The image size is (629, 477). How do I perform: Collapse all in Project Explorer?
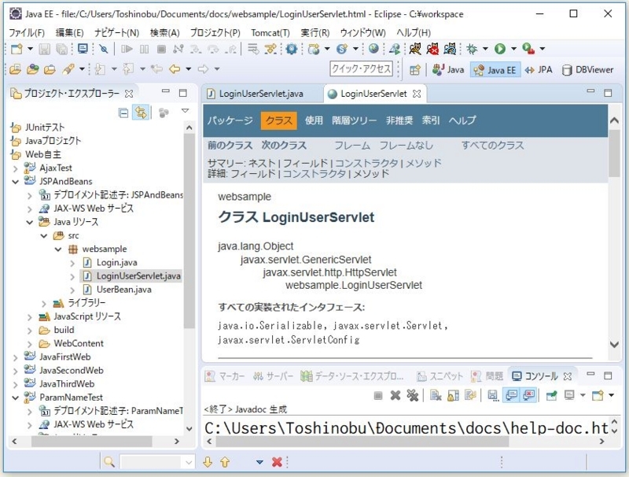coord(123,113)
